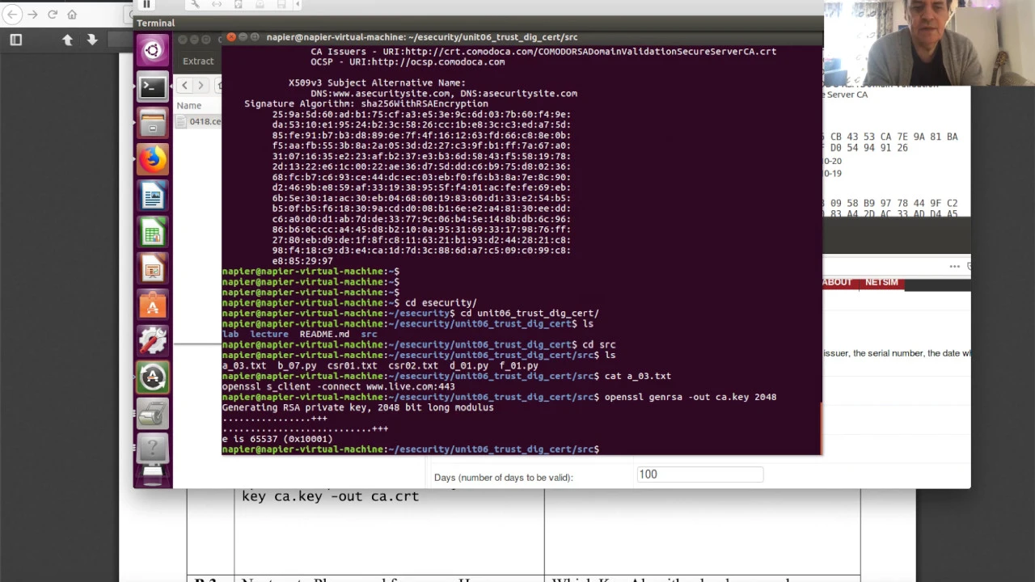Open LibreOffice Writer from the dock

tap(153, 196)
